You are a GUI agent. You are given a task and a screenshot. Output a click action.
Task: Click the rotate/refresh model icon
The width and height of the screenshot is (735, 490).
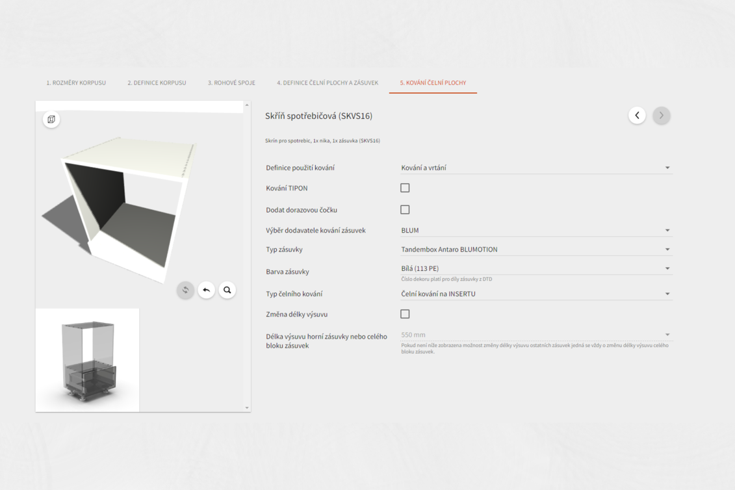tap(185, 290)
